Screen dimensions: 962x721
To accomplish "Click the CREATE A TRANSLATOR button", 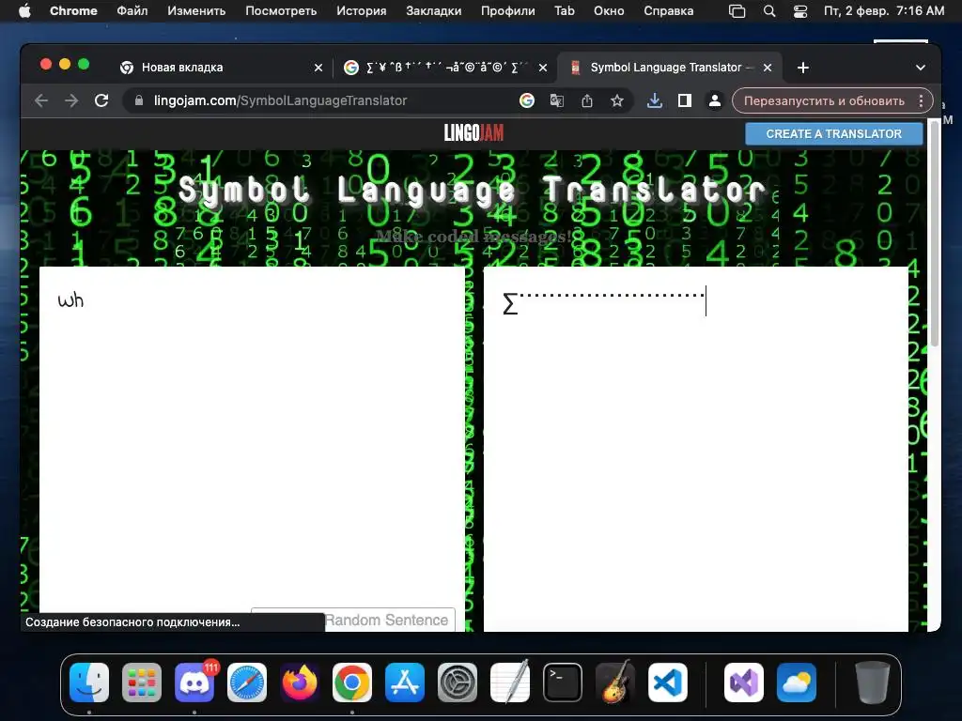I will pyautogui.click(x=834, y=133).
